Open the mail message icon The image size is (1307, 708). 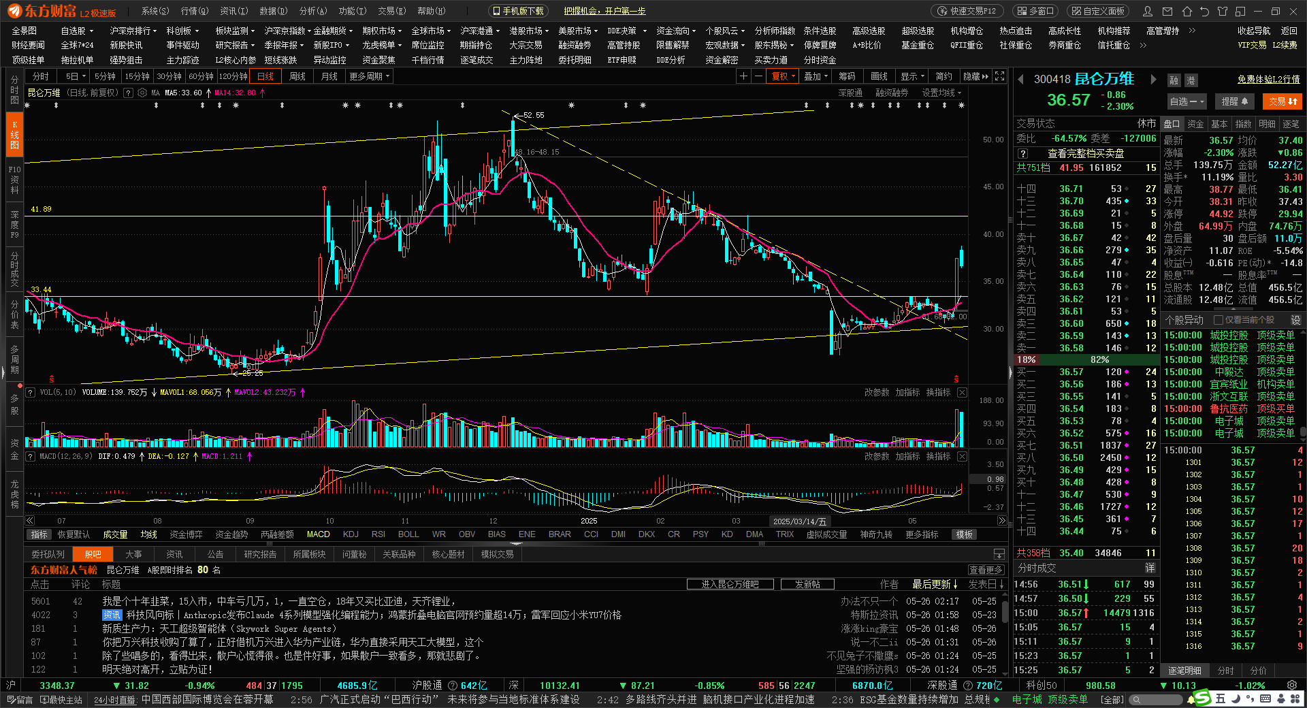tap(1167, 11)
